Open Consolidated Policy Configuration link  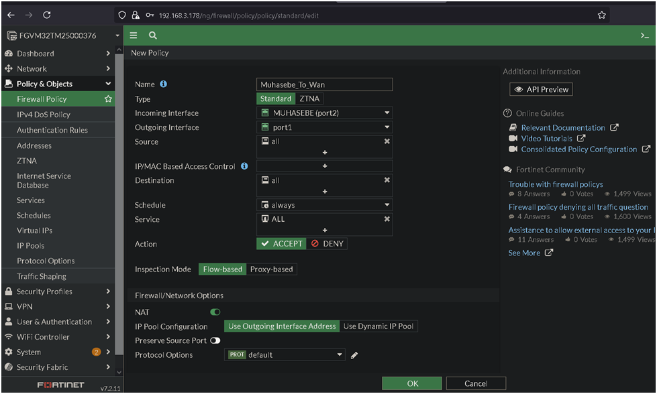click(x=578, y=149)
